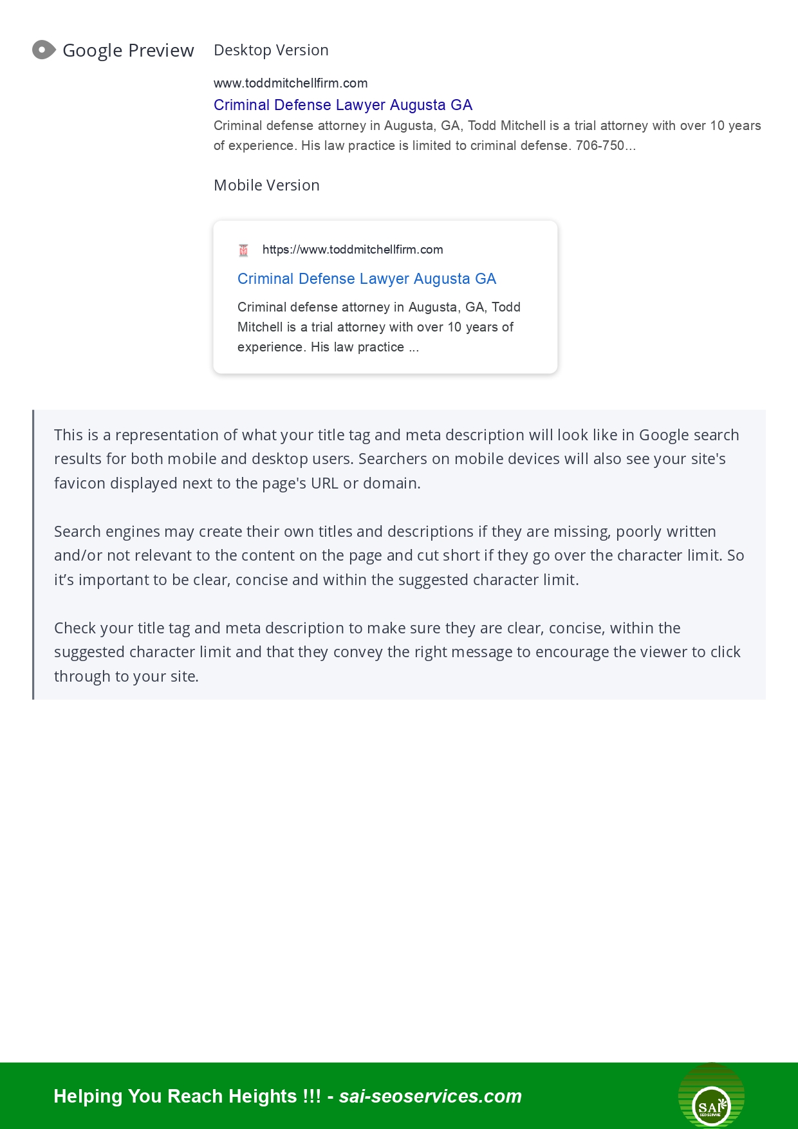The image size is (798, 1129).
Task: Click the 'Helping You Reach Heights' footer text
Action: pyautogui.click(x=187, y=1096)
